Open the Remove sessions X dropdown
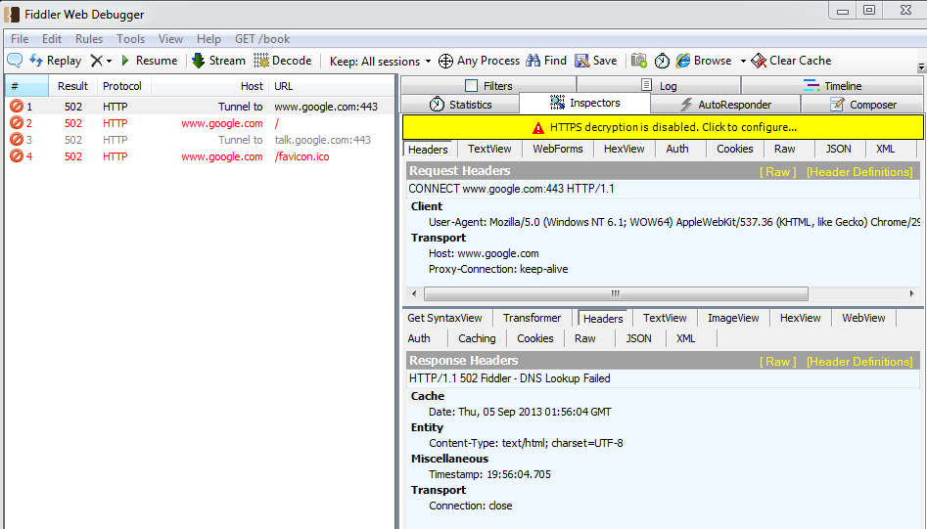The width and height of the screenshot is (927, 529). click(x=101, y=61)
